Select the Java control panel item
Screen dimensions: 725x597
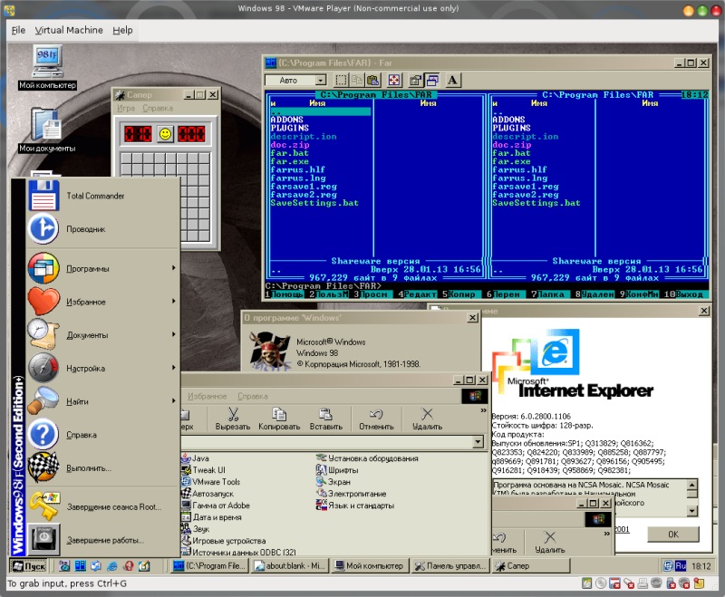point(196,458)
